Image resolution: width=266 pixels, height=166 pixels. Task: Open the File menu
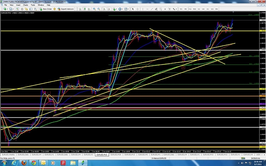pyautogui.click(x=6, y=5)
